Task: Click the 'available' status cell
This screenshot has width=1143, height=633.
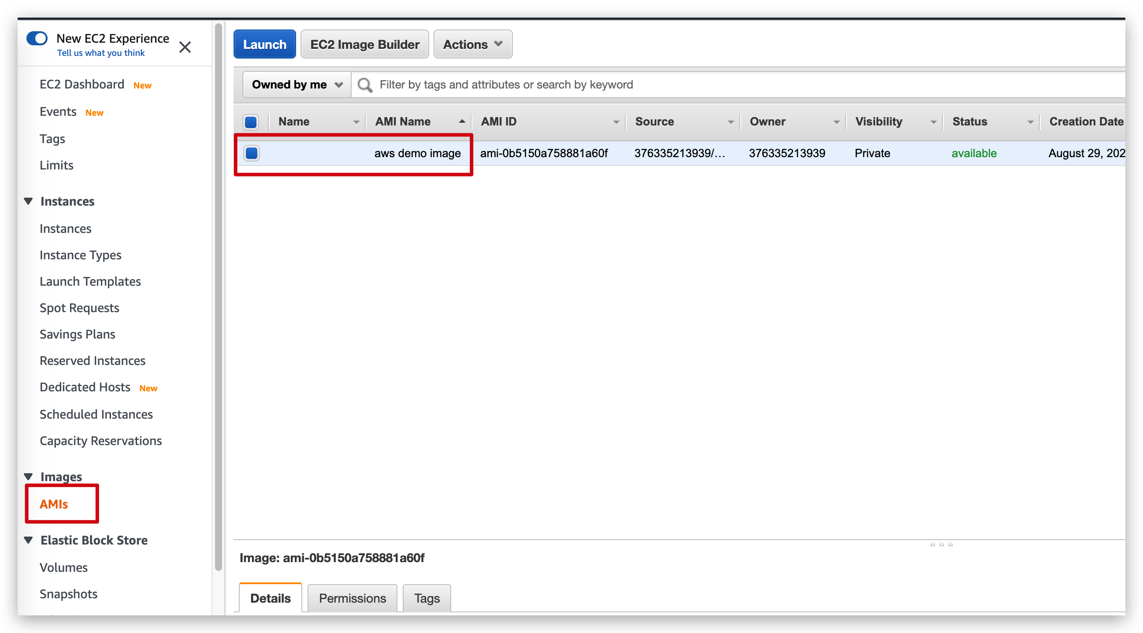Action: pyautogui.click(x=974, y=153)
